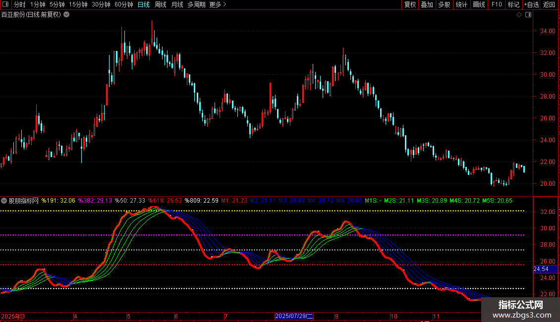Click the diamond marker icon

coord(519,14)
